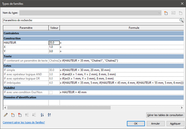Select the Texte group header
The height and width of the screenshot is (129, 186).
click(x=94, y=56)
